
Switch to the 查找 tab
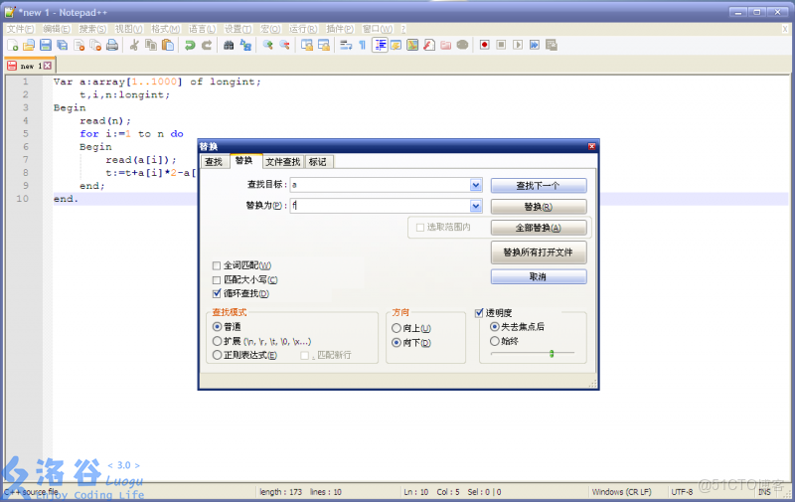215,162
